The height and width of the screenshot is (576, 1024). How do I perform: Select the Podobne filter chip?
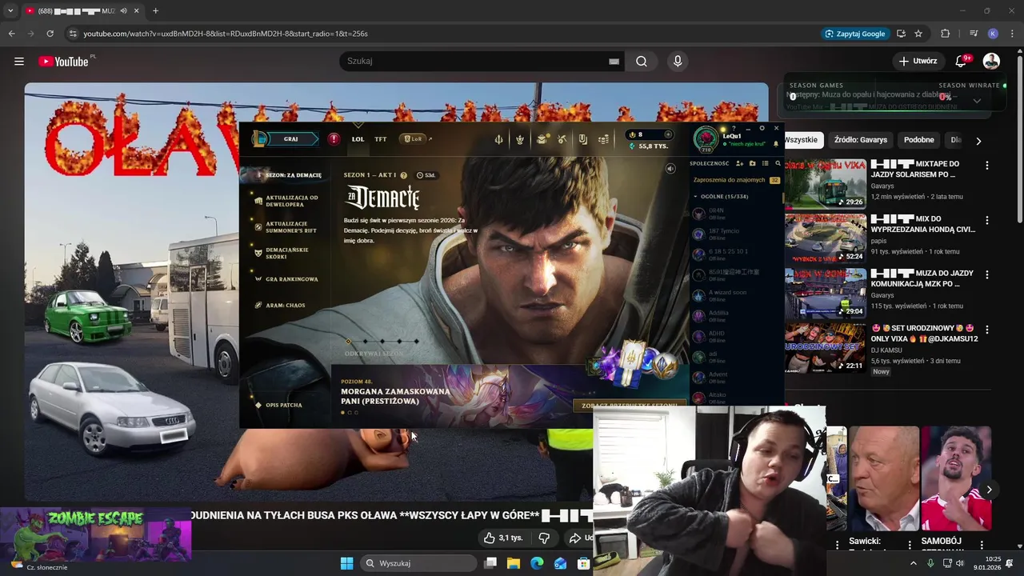pyautogui.click(x=919, y=140)
